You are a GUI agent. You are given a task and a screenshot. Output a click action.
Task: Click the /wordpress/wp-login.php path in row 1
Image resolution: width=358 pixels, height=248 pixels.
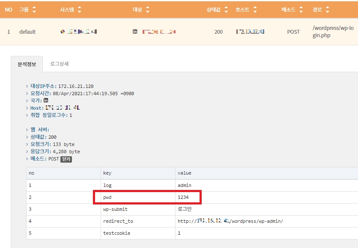pos(327,32)
